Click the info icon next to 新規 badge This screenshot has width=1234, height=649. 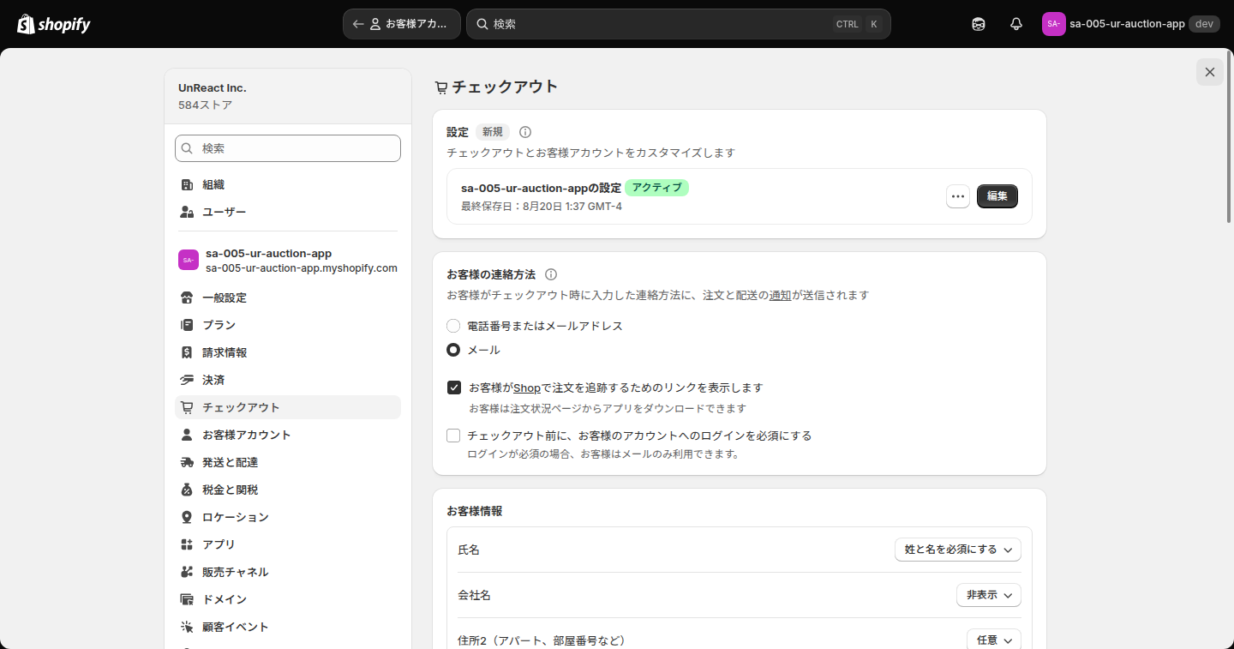(x=525, y=132)
